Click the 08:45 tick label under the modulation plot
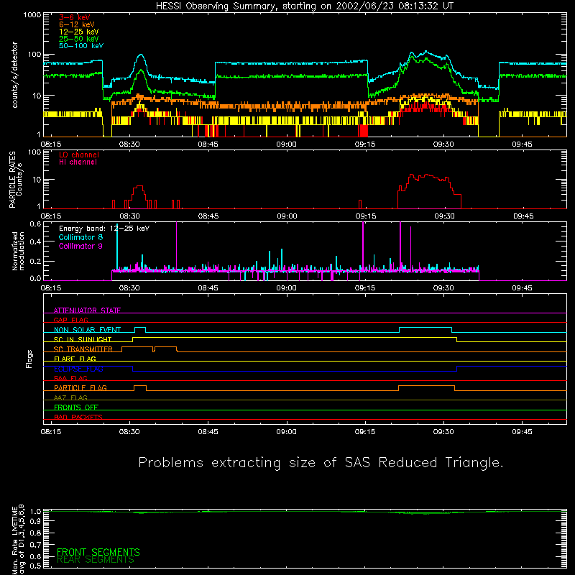Screen dimensions: 575x575 point(208,288)
